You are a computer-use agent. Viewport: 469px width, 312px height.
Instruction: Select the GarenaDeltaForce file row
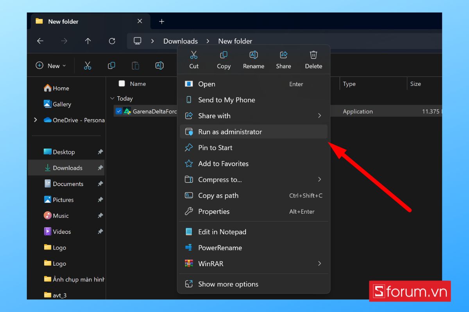pyautogui.click(x=277, y=111)
